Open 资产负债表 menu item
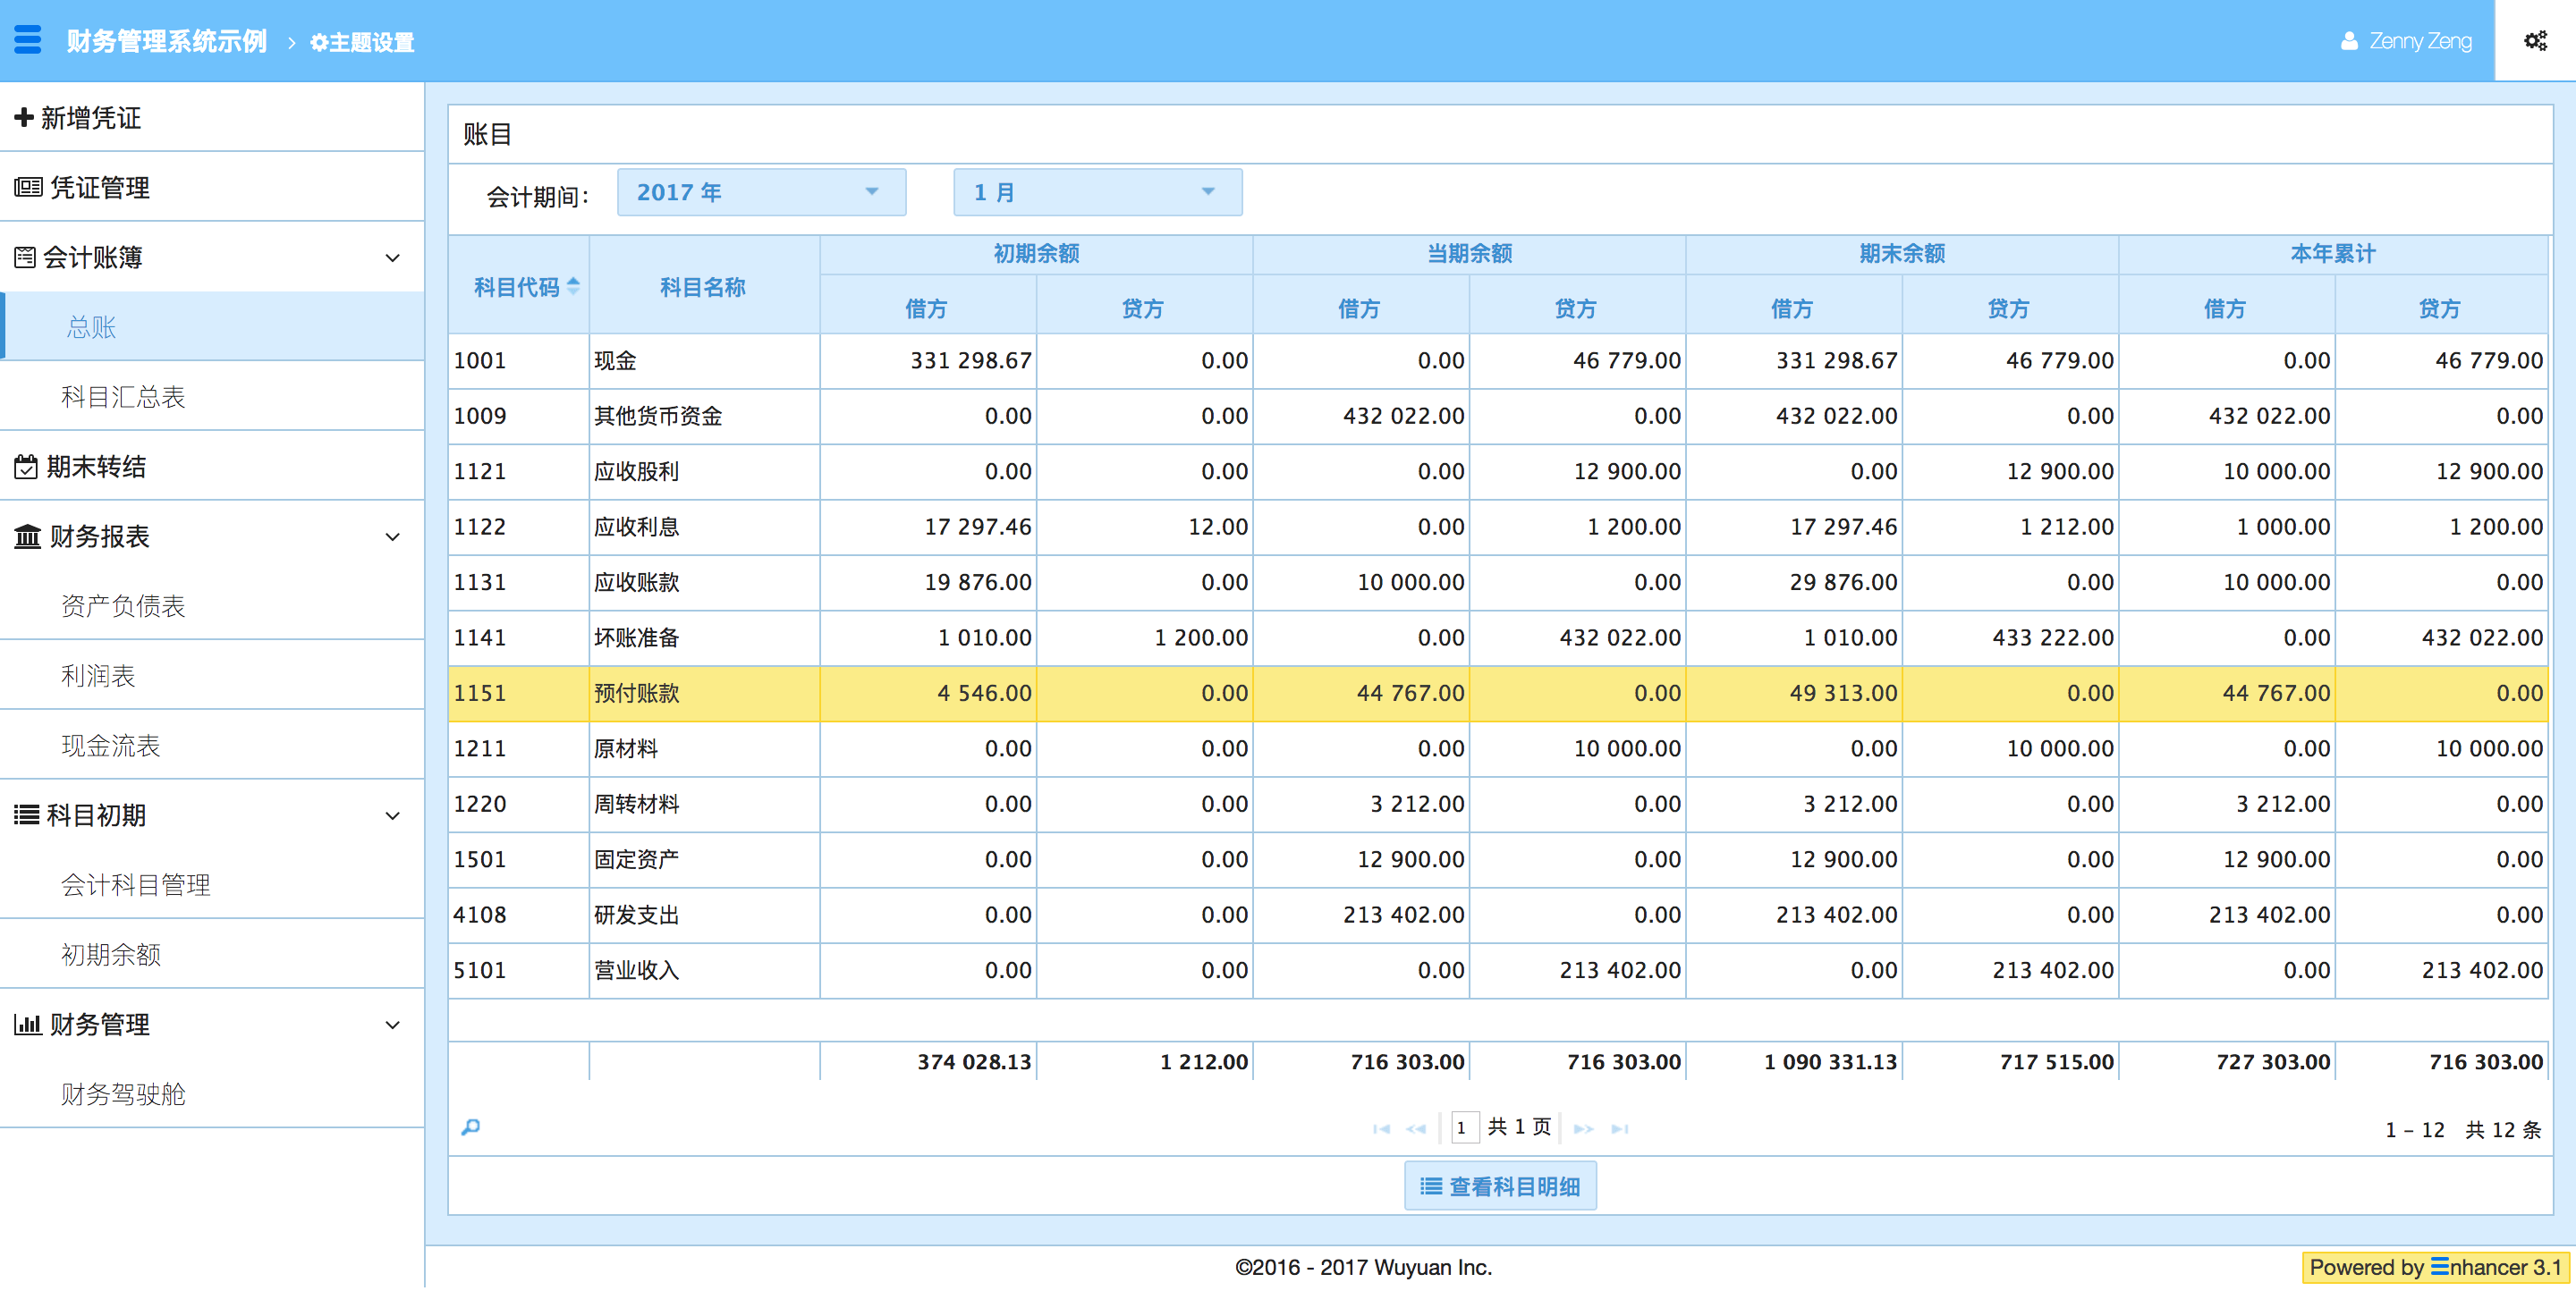Screen dimensions: 2576x1291 pyautogui.click(x=123, y=605)
